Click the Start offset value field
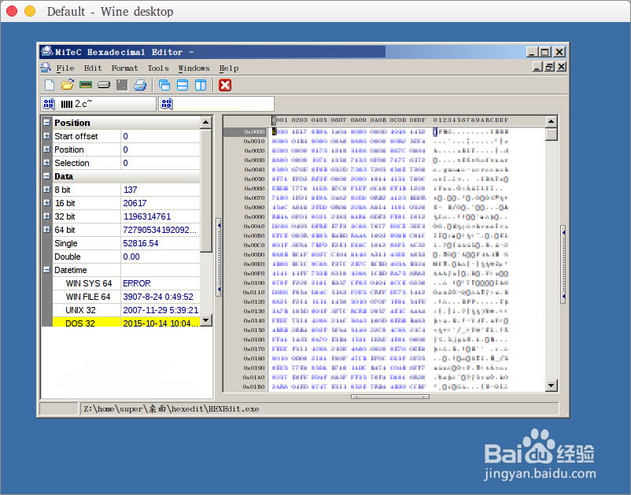Viewport: 631px width, 495px height. [x=161, y=136]
